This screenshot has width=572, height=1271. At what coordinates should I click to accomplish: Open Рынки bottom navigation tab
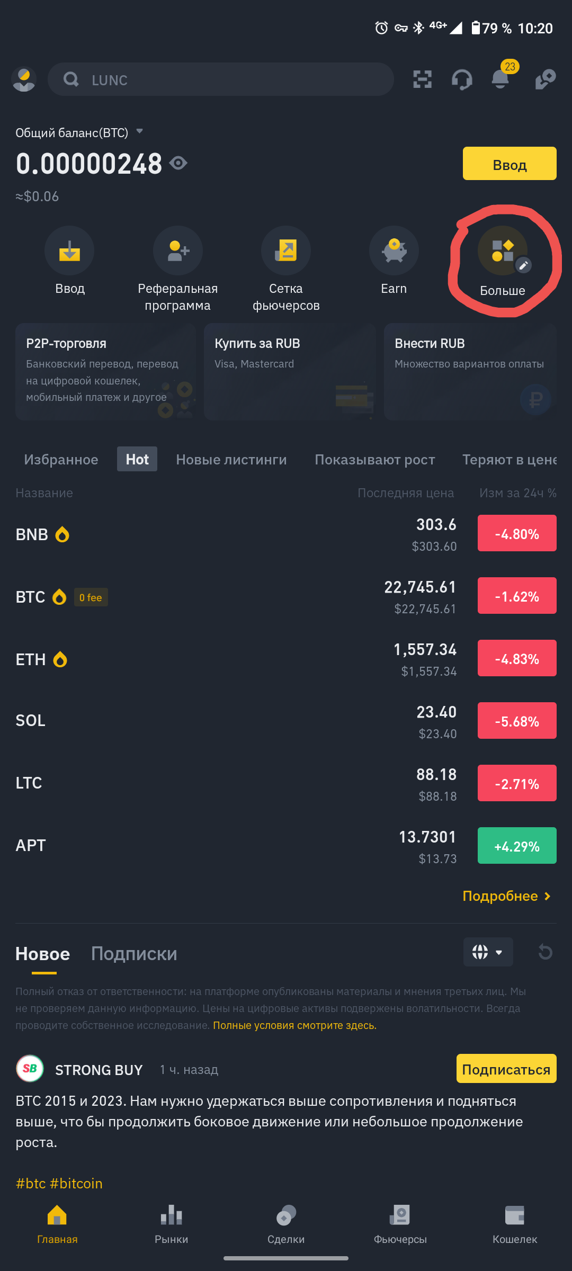pyautogui.click(x=171, y=1223)
